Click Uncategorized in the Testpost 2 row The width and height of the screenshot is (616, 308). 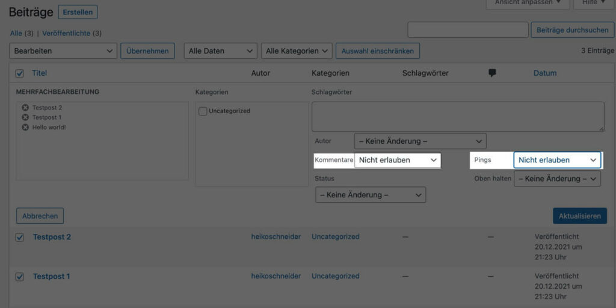tap(336, 236)
